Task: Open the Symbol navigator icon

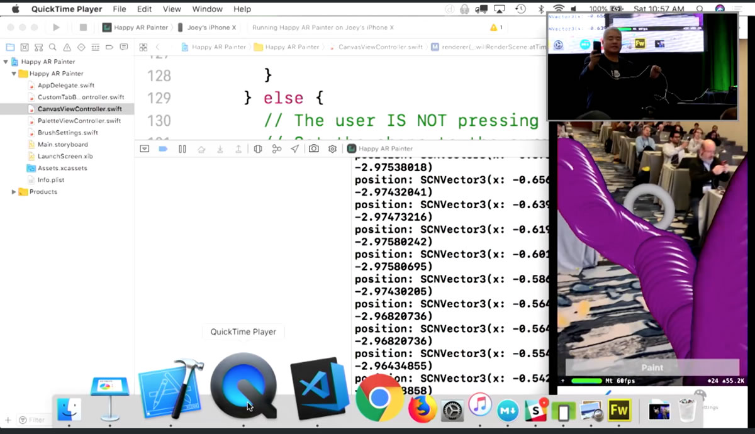Action: click(38, 47)
